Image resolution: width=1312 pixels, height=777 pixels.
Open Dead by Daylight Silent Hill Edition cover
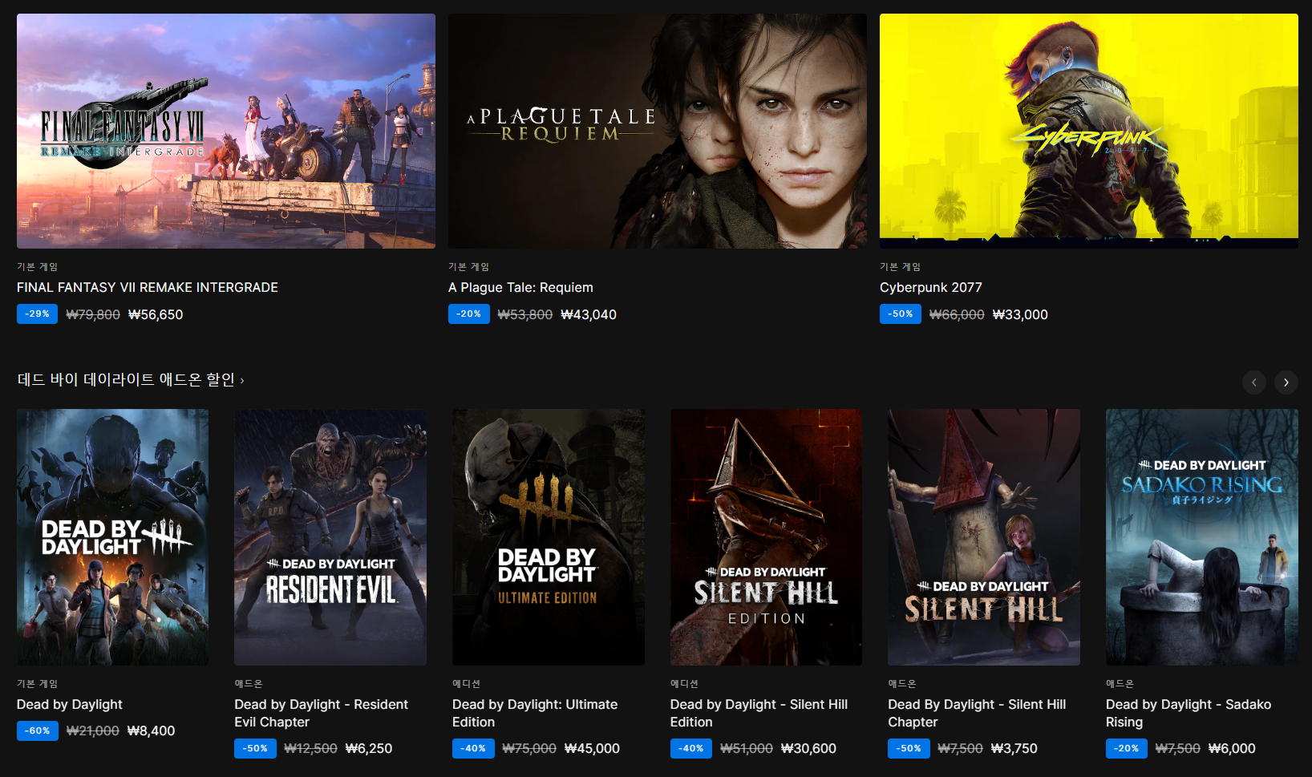[766, 537]
